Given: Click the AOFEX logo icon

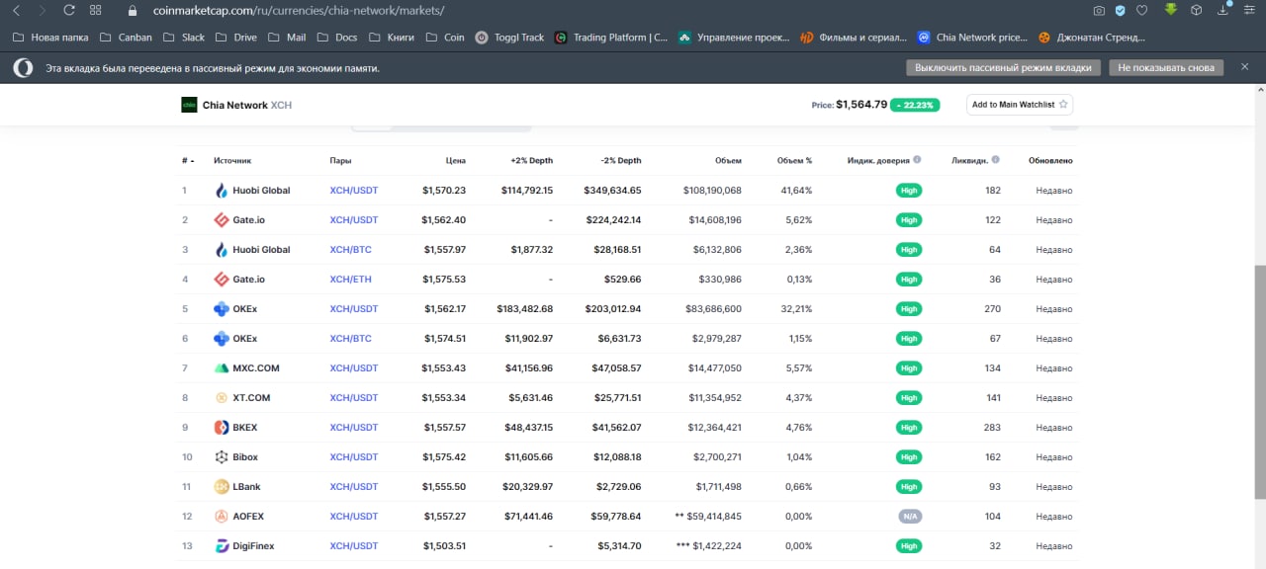Looking at the screenshot, I should coord(222,517).
